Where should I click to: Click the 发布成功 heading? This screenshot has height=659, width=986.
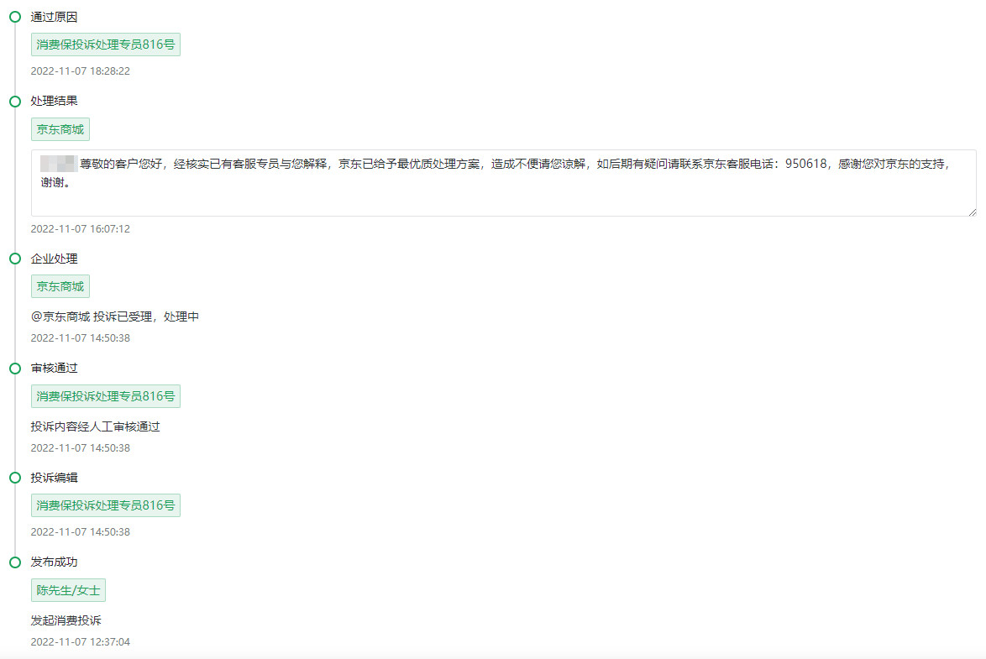point(54,562)
